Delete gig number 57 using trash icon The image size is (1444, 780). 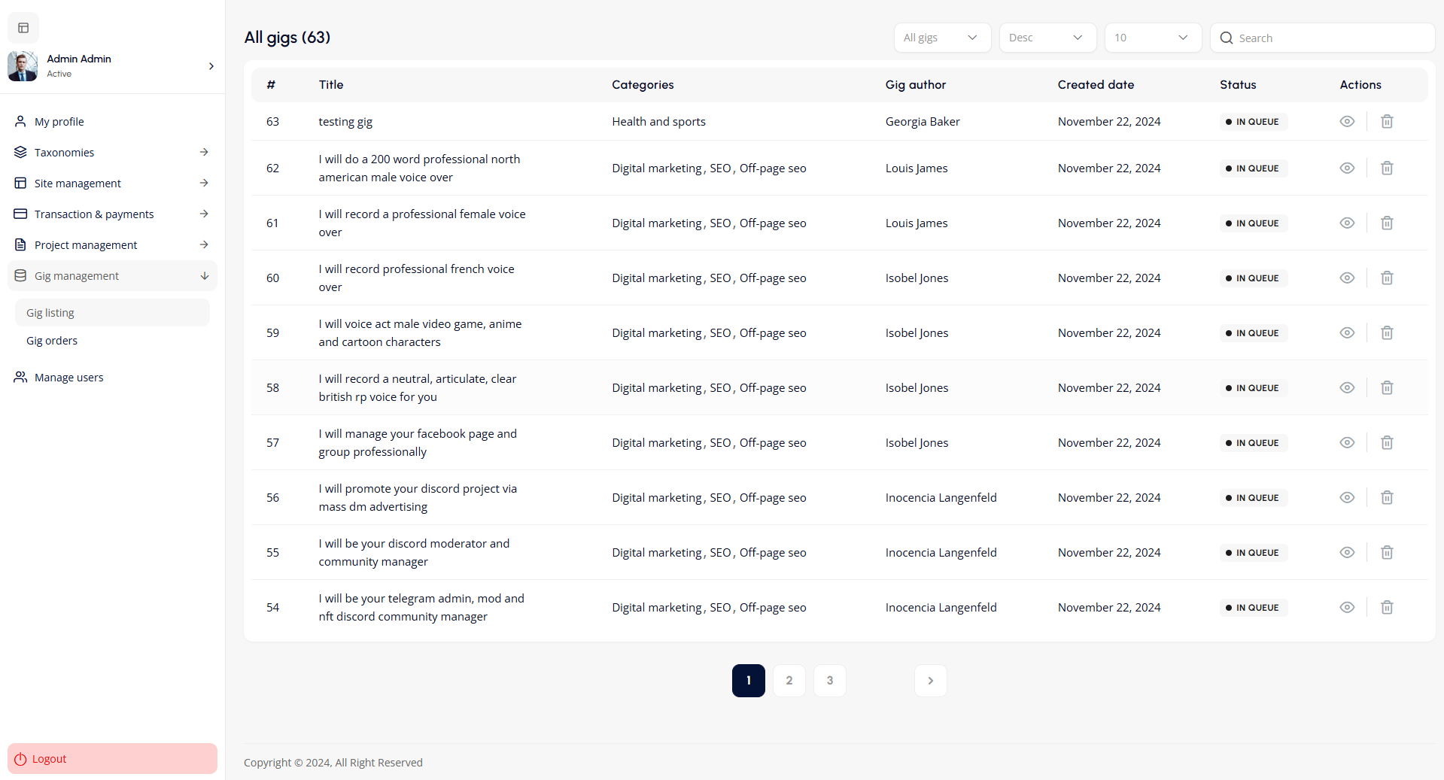1386,442
